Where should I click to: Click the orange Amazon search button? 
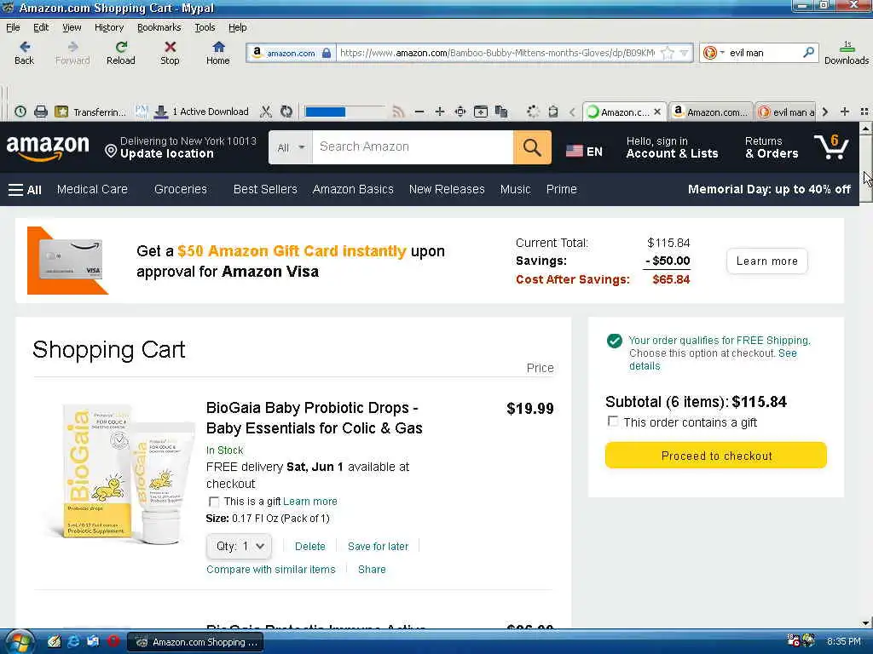(x=532, y=147)
